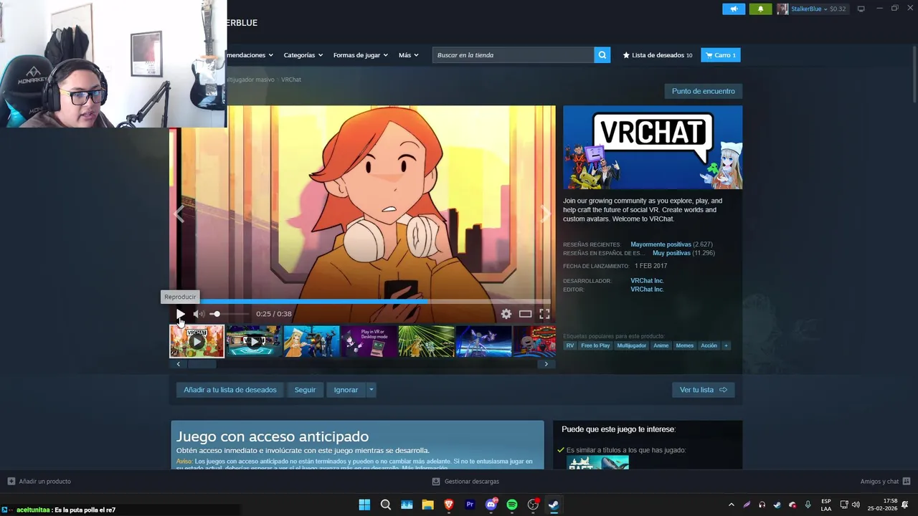Go to next media with right arrow

click(x=546, y=214)
